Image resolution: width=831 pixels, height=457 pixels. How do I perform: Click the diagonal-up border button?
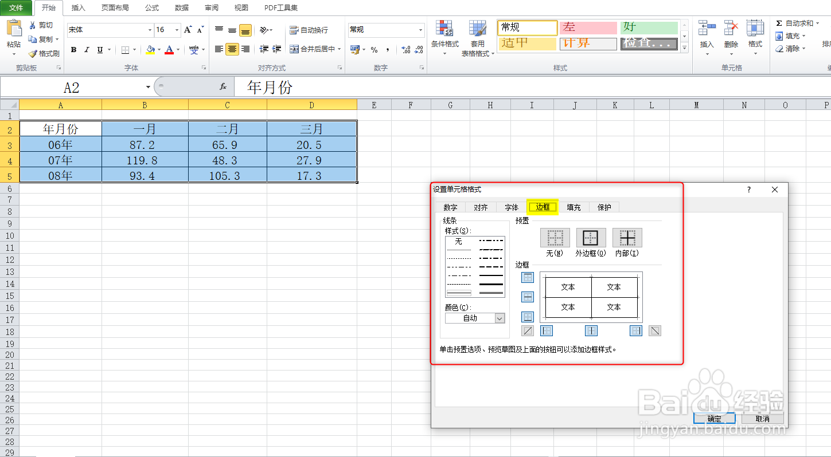coord(528,330)
